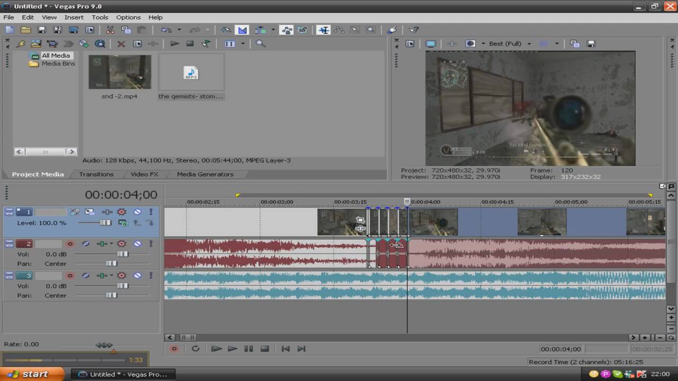Copy selection using toolbar copy icon
Viewport: 678px width, 381px height.
click(126, 30)
